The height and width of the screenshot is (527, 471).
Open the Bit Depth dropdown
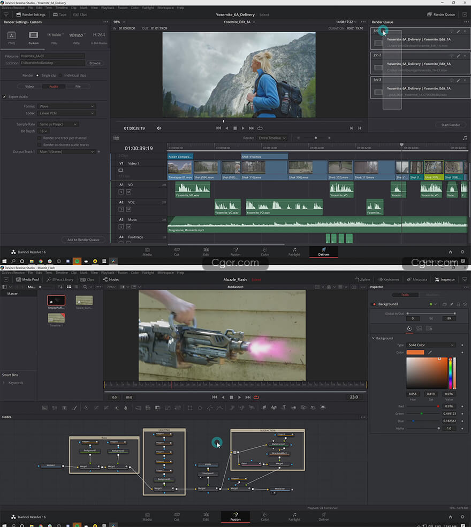point(43,131)
